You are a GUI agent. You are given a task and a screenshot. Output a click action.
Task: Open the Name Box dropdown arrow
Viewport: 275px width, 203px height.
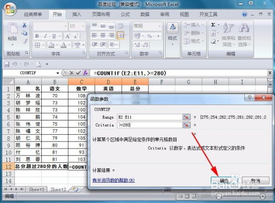point(58,73)
